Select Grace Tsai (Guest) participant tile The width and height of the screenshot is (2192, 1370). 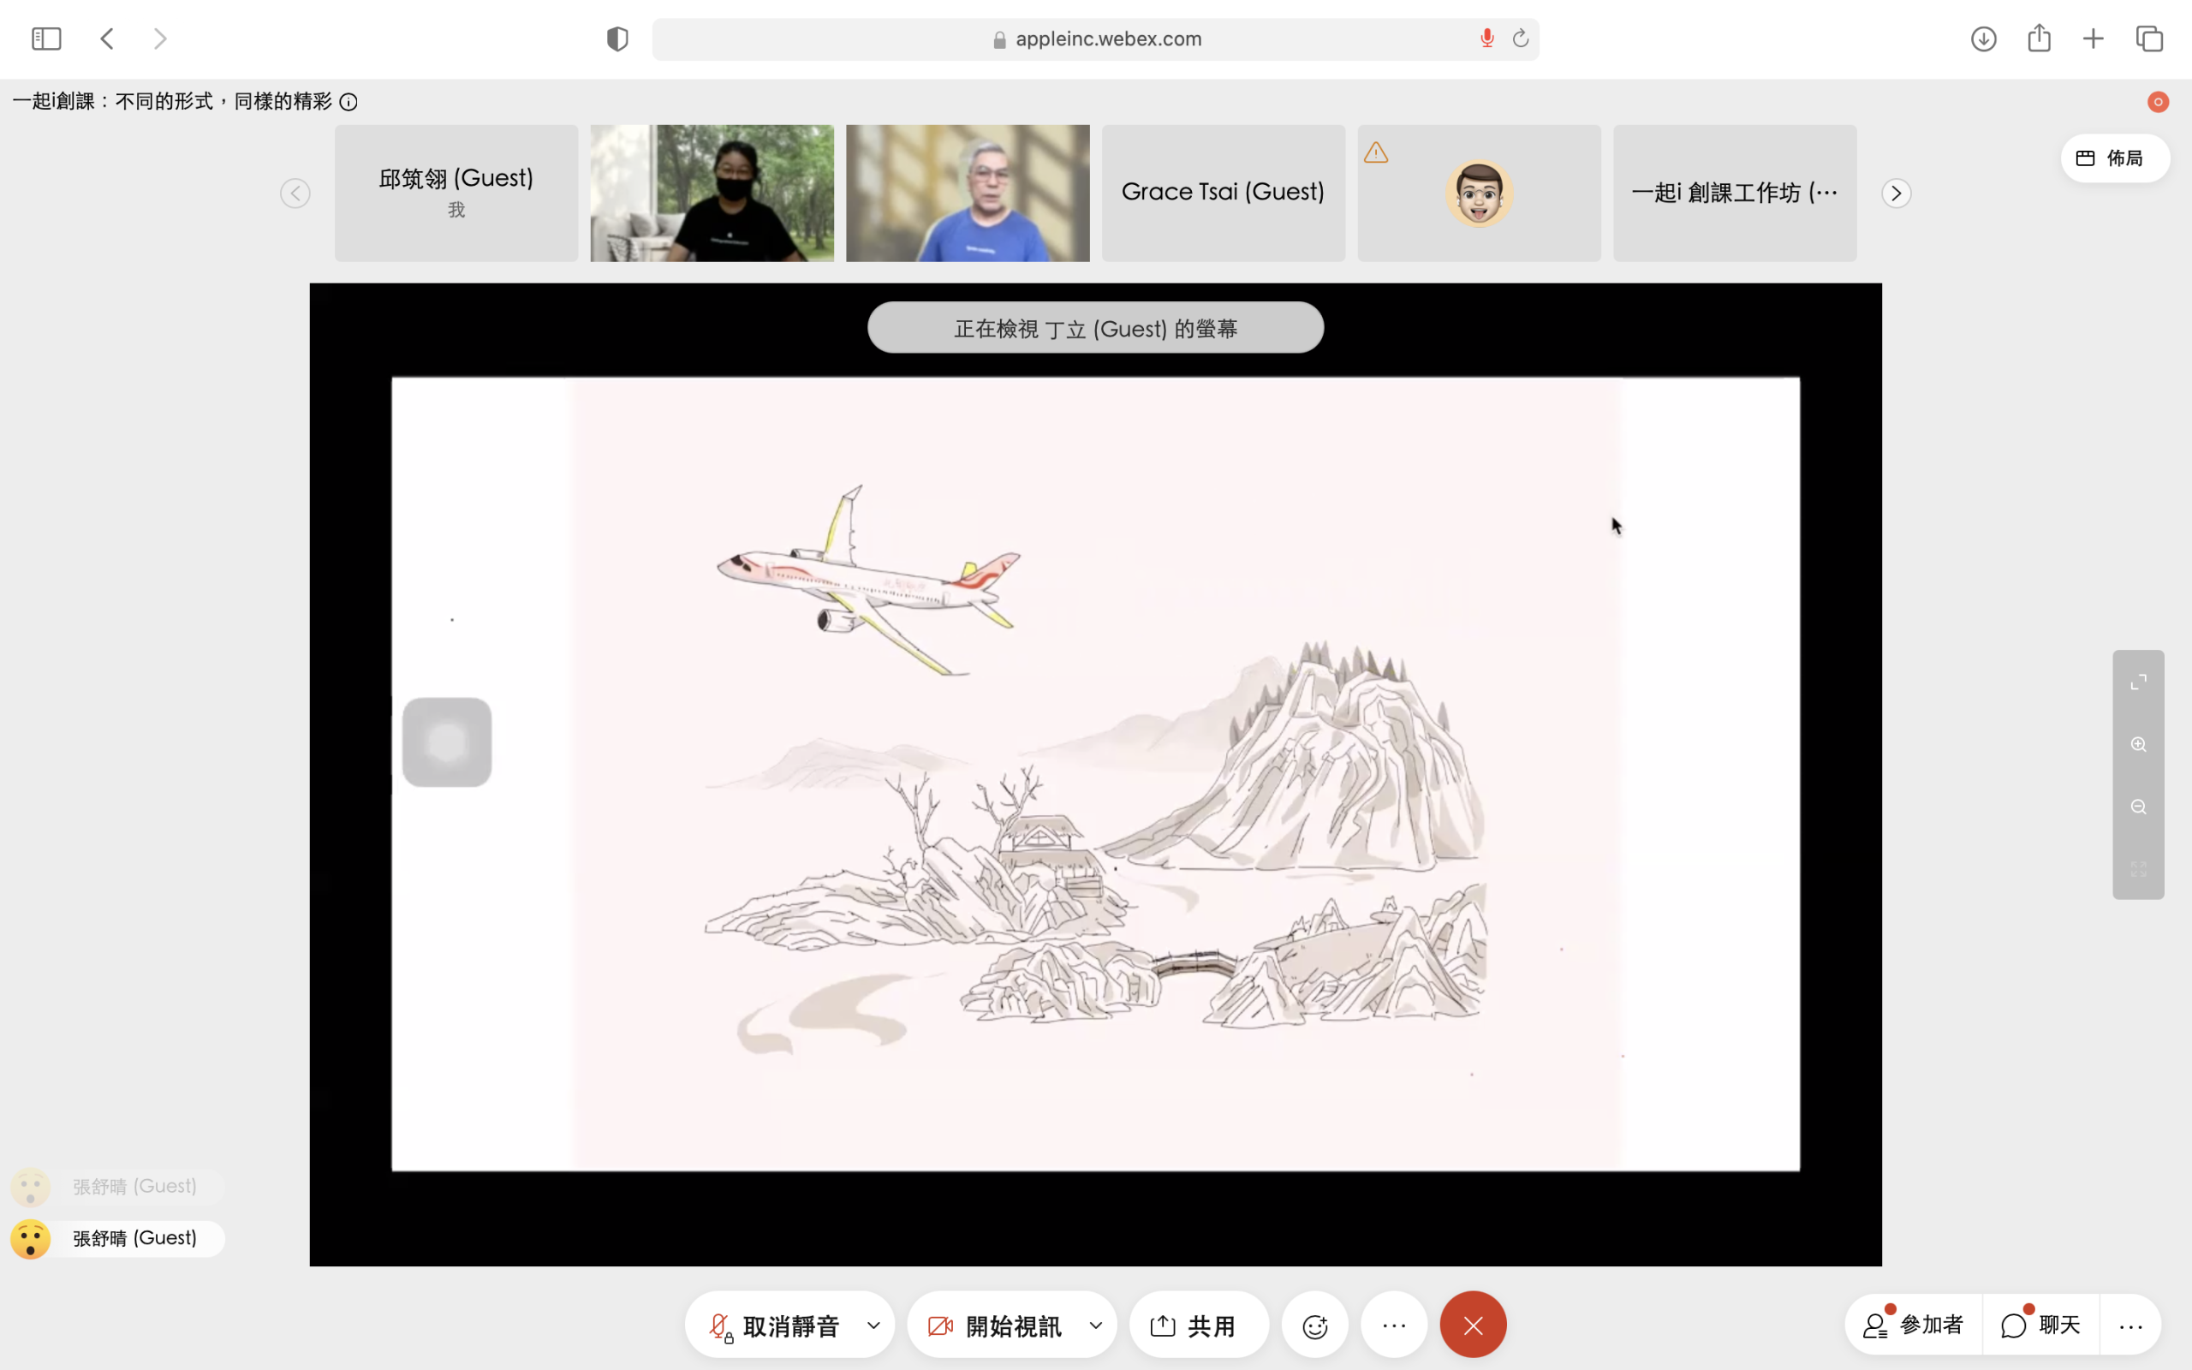coord(1223,193)
